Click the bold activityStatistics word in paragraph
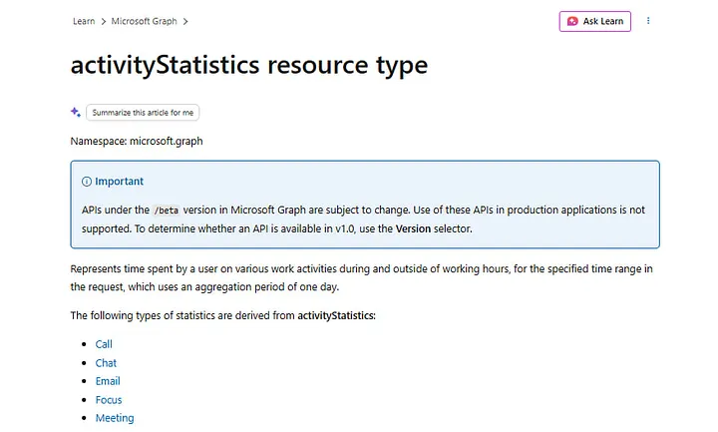This screenshot has width=718, height=432. click(336, 315)
